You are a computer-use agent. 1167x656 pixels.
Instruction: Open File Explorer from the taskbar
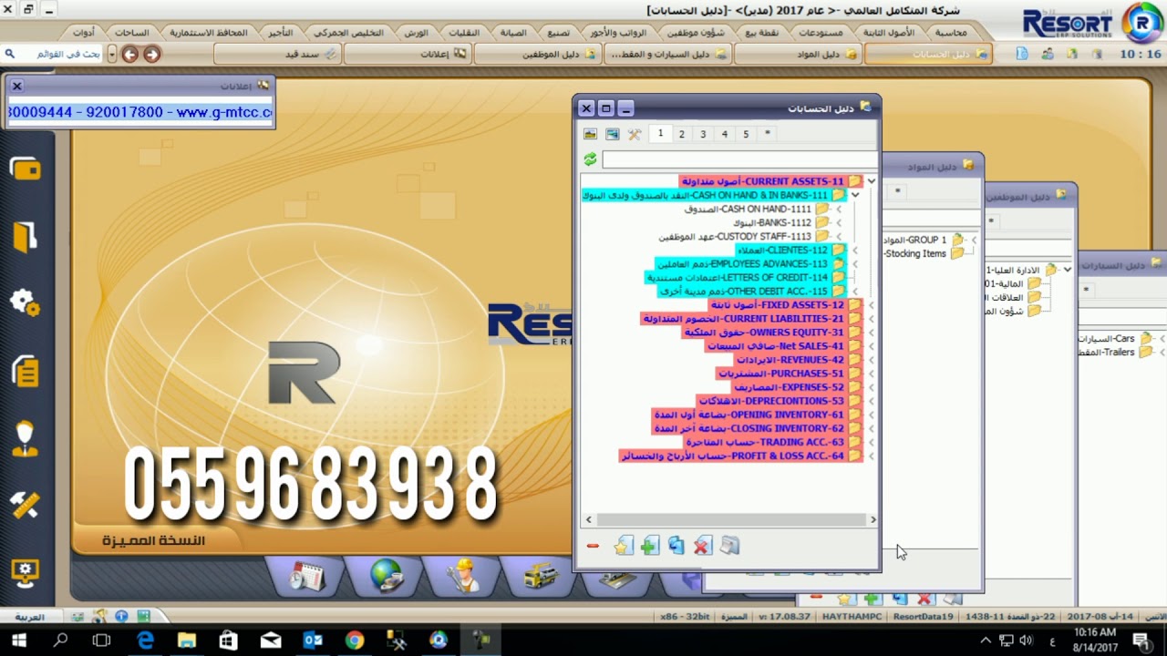pyautogui.click(x=187, y=641)
